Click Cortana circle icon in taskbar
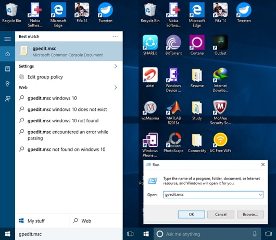Viewport: 276px width, 240px height. pyautogui.click(x=160, y=234)
